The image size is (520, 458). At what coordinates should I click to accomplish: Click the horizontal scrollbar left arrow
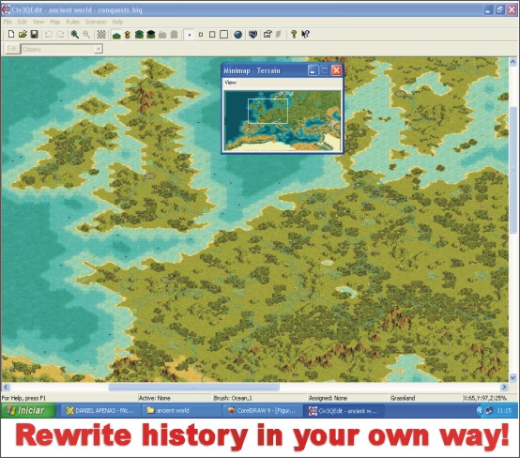(x=6, y=387)
